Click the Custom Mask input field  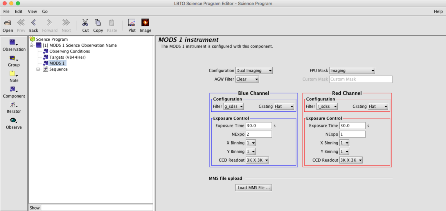point(361,79)
